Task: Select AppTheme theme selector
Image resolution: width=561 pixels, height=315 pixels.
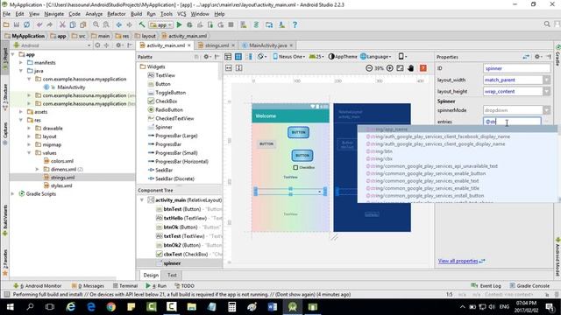Action: [x=343, y=57]
